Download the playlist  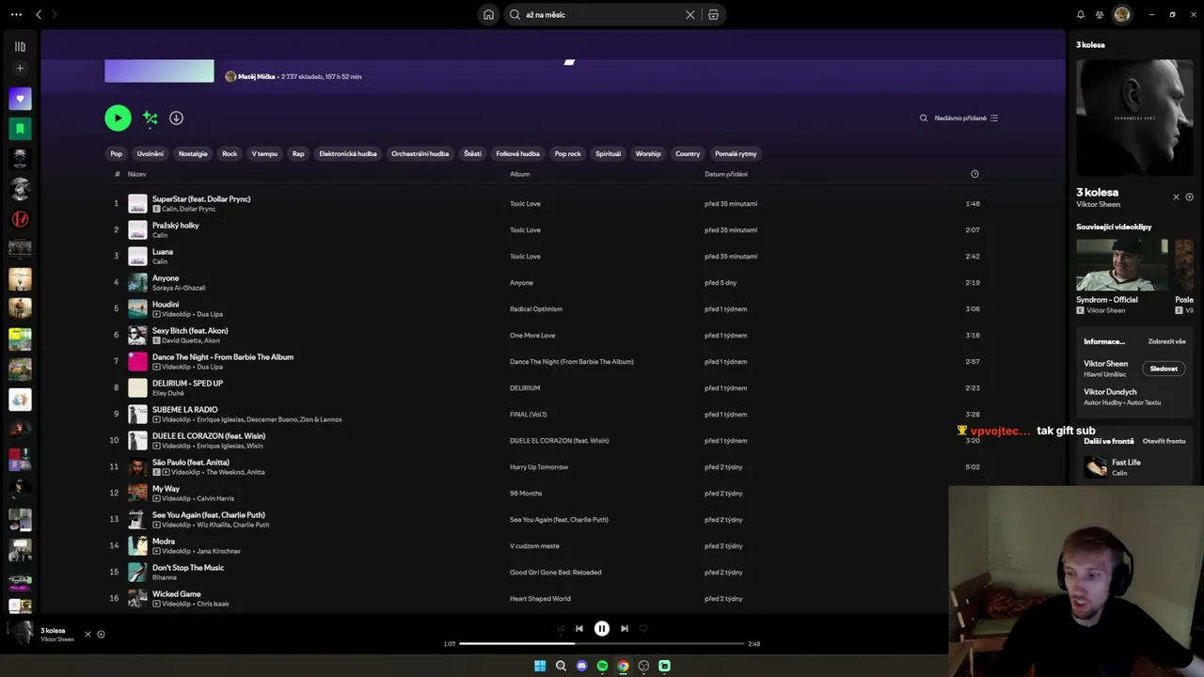pos(176,118)
